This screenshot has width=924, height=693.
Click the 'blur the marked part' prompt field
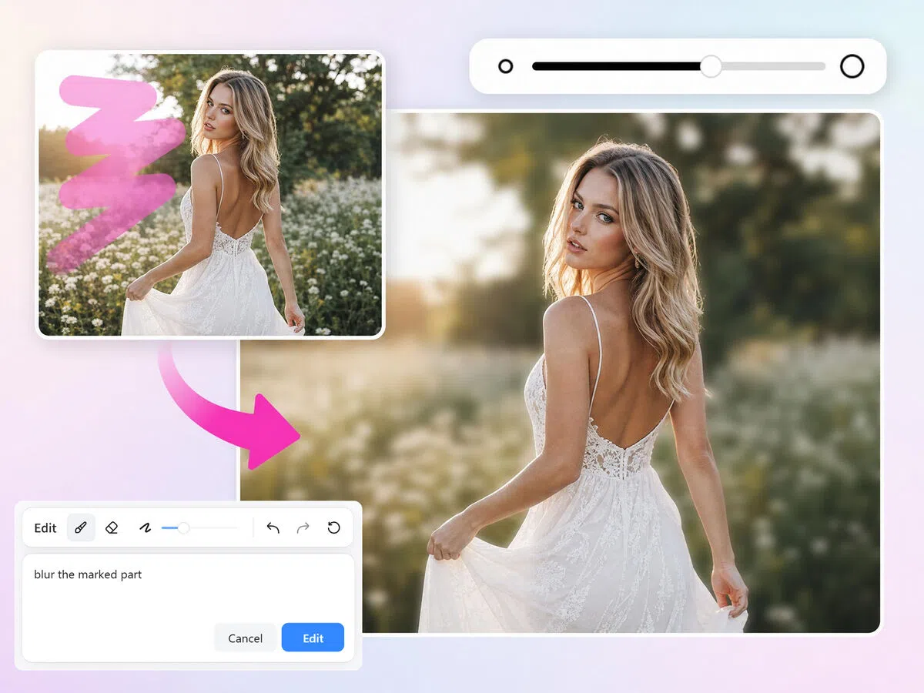coord(188,608)
